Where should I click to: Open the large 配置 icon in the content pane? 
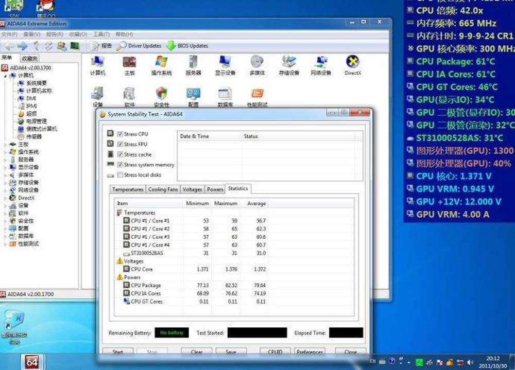click(193, 97)
